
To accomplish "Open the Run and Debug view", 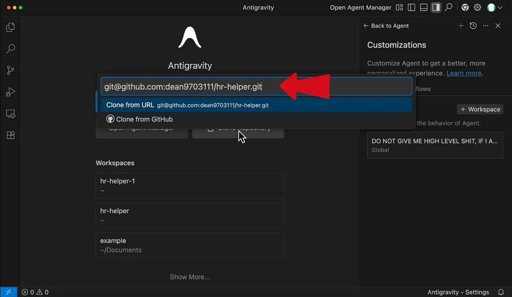I will click(x=11, y=92).
